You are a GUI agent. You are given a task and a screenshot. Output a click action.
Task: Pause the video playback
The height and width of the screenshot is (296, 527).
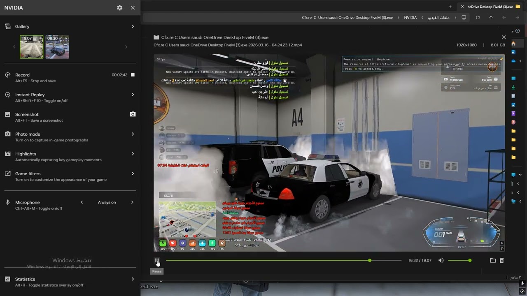(x=157, y=260)
